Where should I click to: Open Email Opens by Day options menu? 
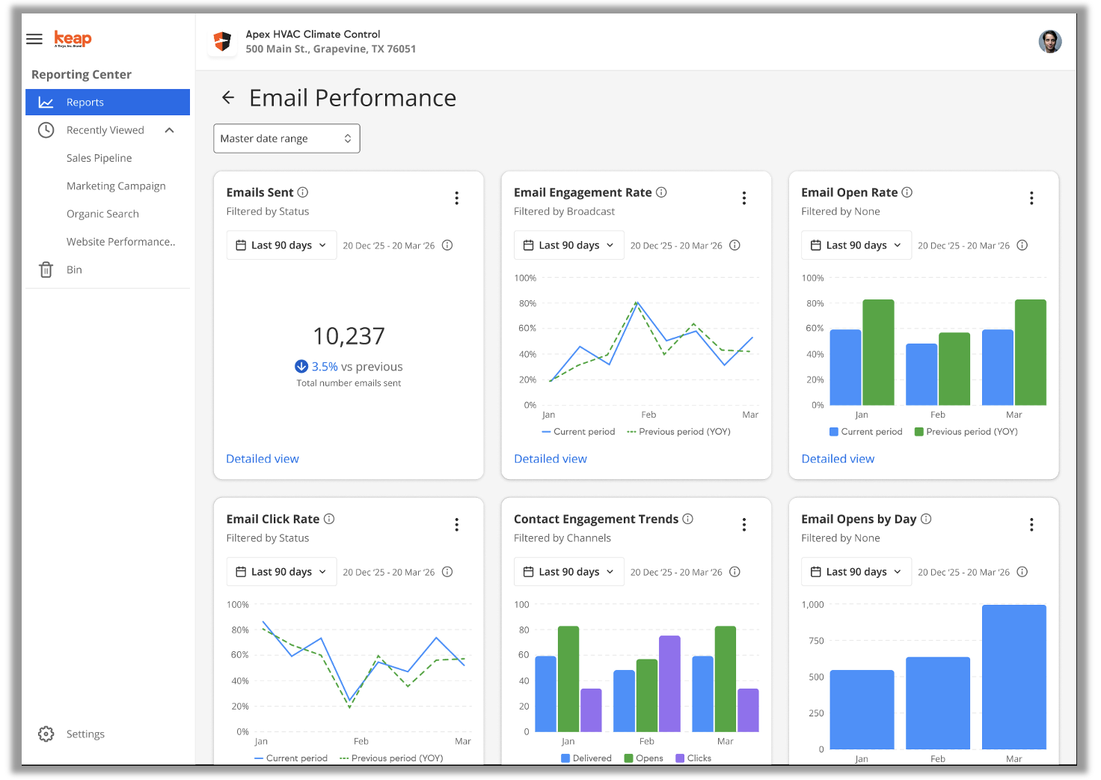click(1031, 525)
